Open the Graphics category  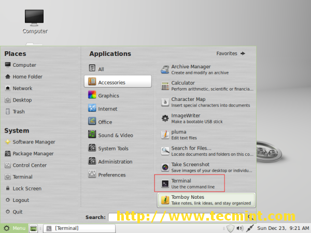118,95
